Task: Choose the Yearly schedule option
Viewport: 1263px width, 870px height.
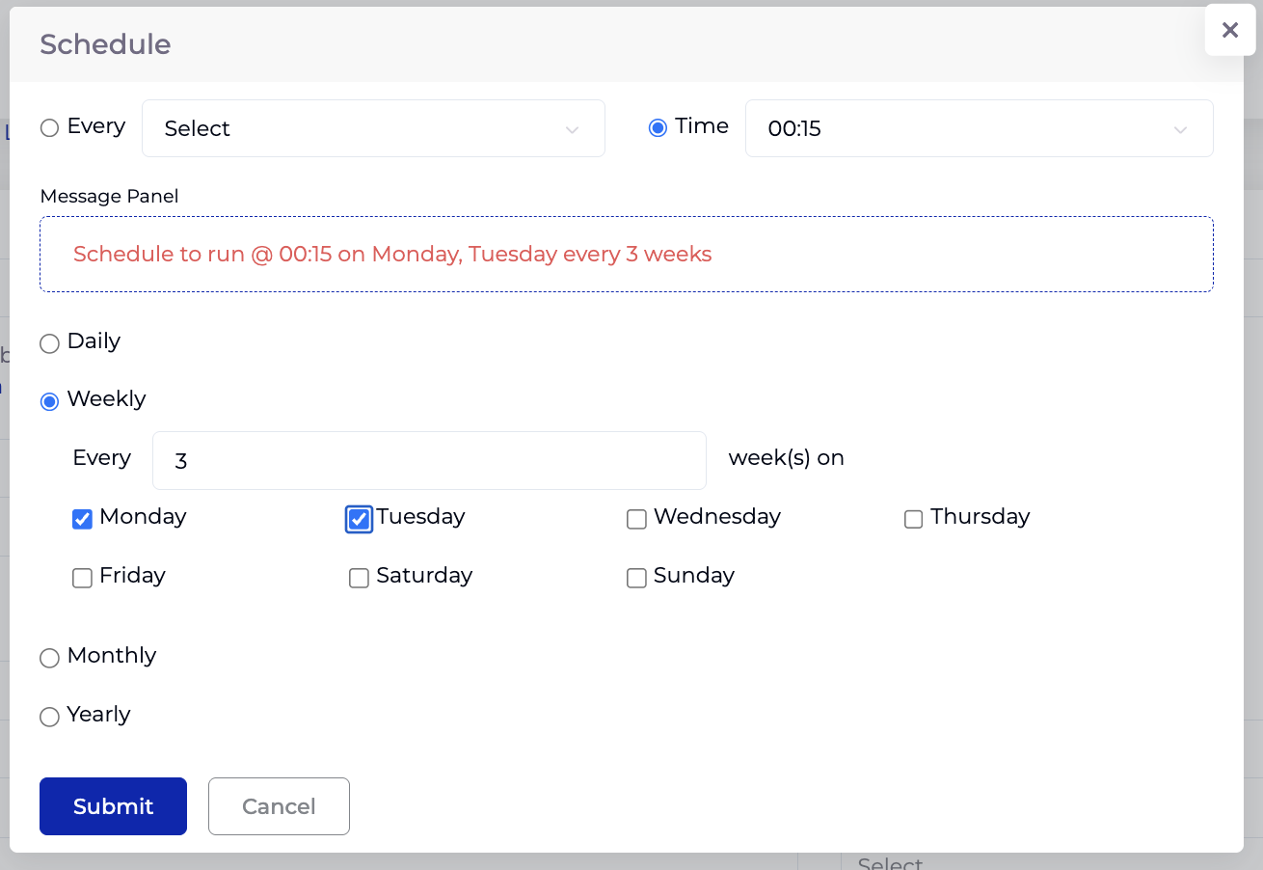Action: [x=49, y=717]
